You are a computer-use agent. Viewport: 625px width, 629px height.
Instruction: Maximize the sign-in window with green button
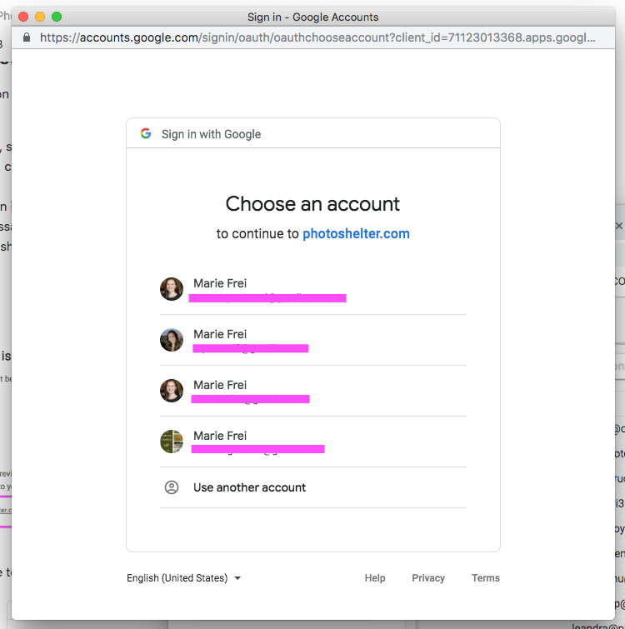[x=57, y=17]
